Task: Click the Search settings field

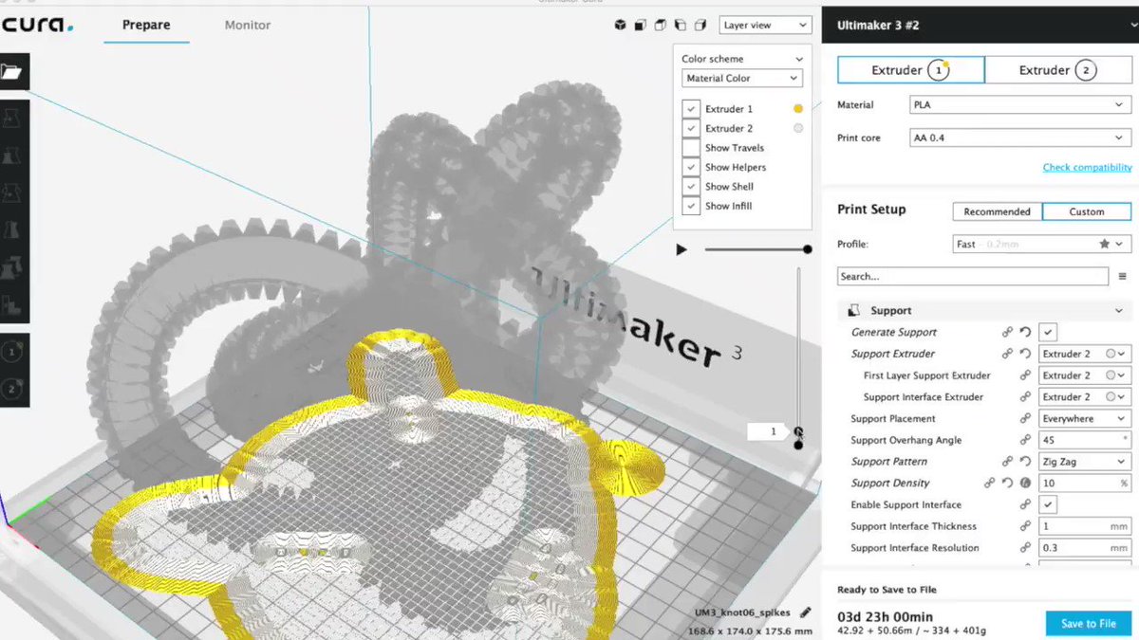Action: point(973,277)
